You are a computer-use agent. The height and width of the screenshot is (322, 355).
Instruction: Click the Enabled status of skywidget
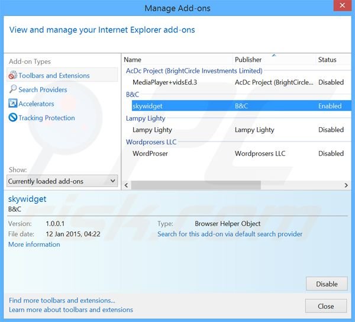point(330,106)
